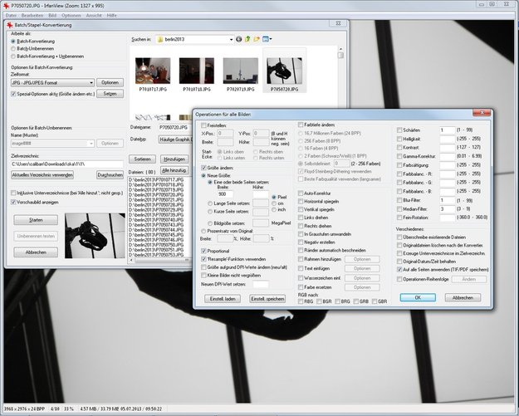
Task: Click the Setzen button
Action: click(110, 94)
